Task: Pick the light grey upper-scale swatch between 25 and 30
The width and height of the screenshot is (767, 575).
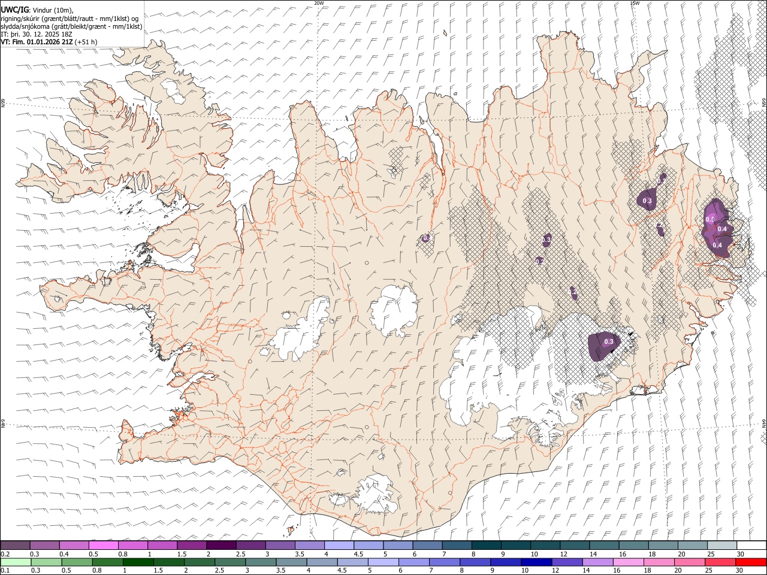Action: pos(721,545)
